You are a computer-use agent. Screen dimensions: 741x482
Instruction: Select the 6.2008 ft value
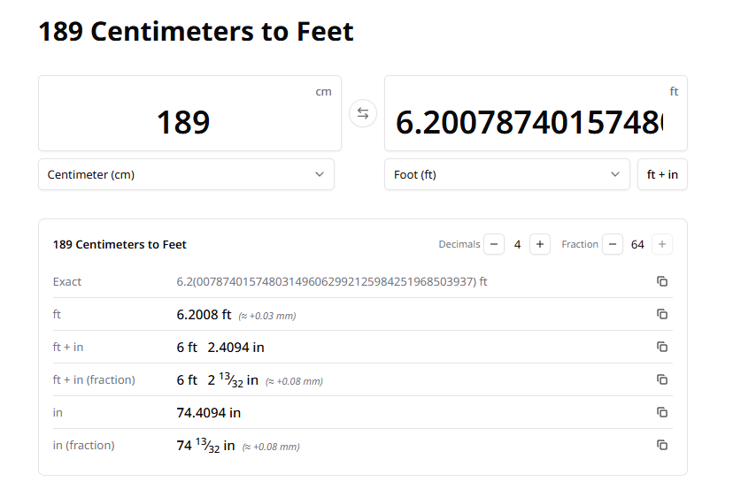[x=204, y=315]
